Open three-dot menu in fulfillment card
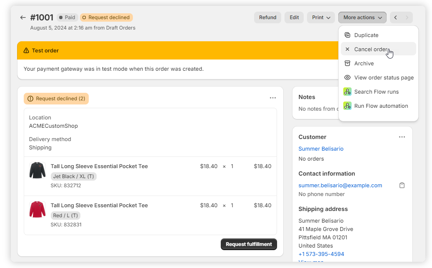The height and width of the screenshot is (268, 432). 272,98
